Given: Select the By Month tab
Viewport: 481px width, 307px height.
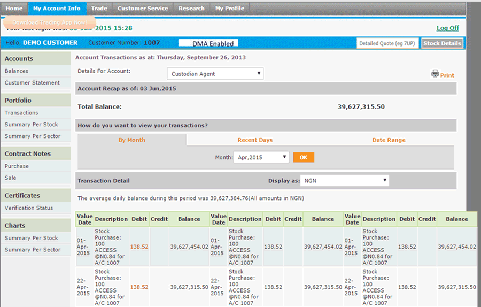Looking at the screenshot, I should click(x=132, y=140).
